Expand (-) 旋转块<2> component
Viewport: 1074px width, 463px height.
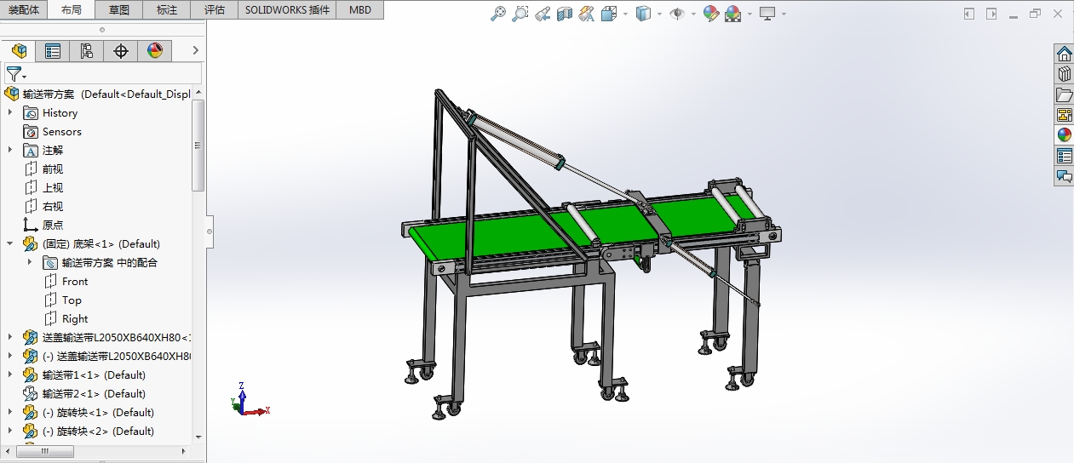(x=10, y=431)
